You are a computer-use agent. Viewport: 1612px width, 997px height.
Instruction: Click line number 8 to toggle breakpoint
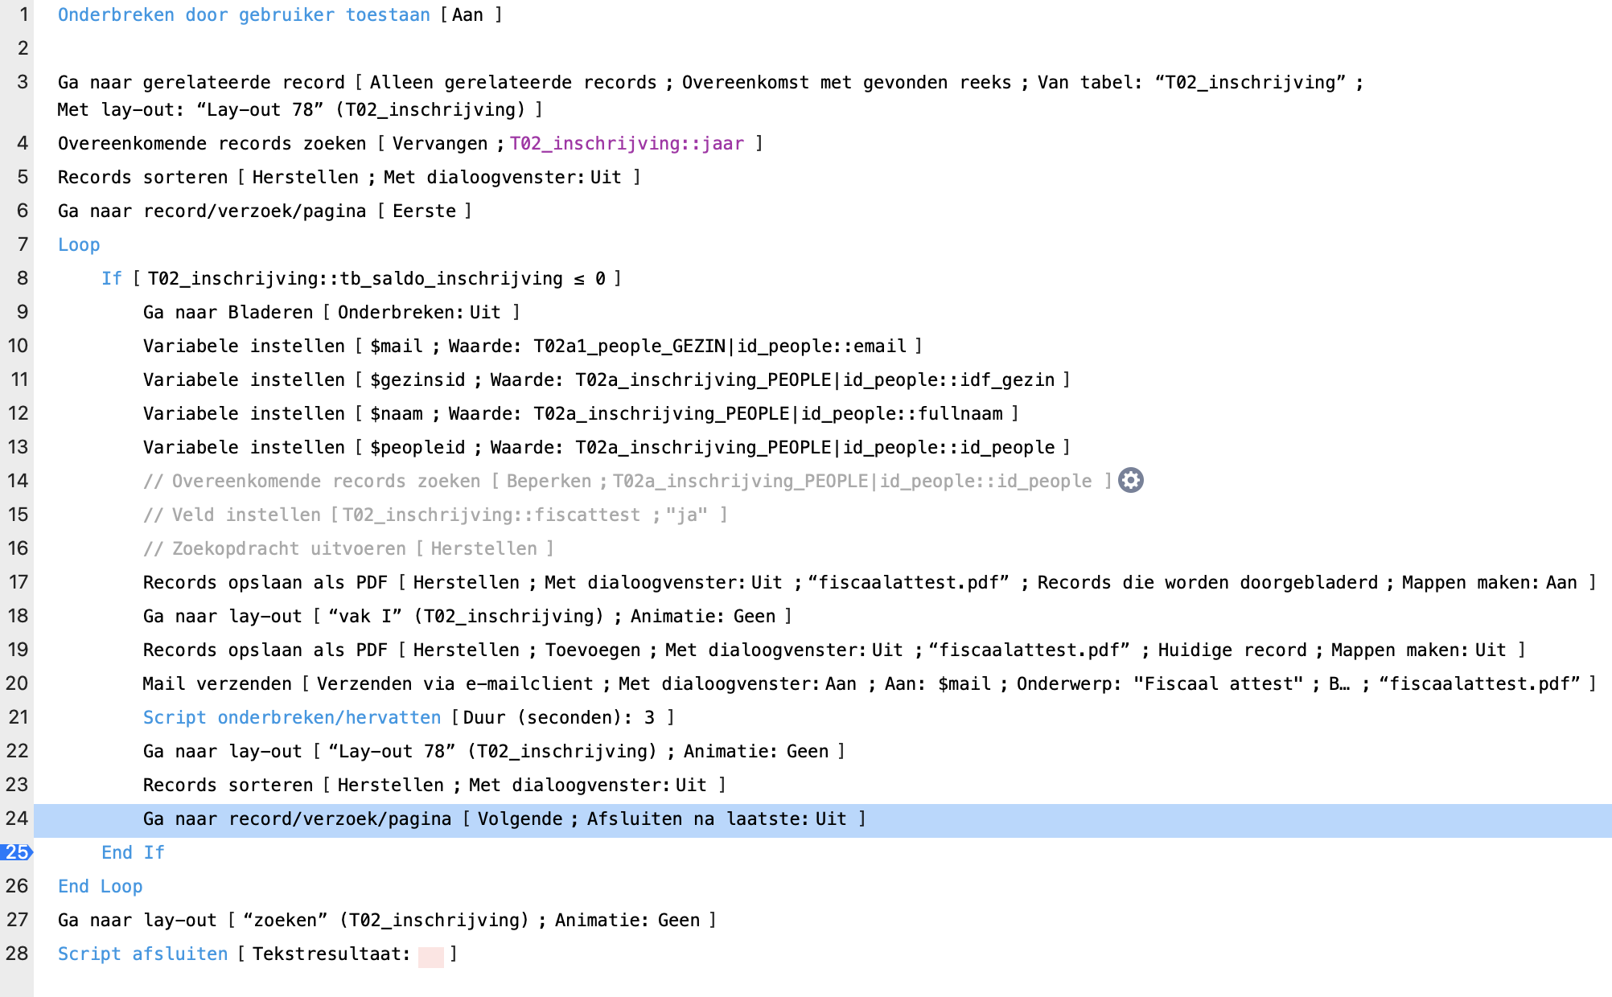pos(22,278)
